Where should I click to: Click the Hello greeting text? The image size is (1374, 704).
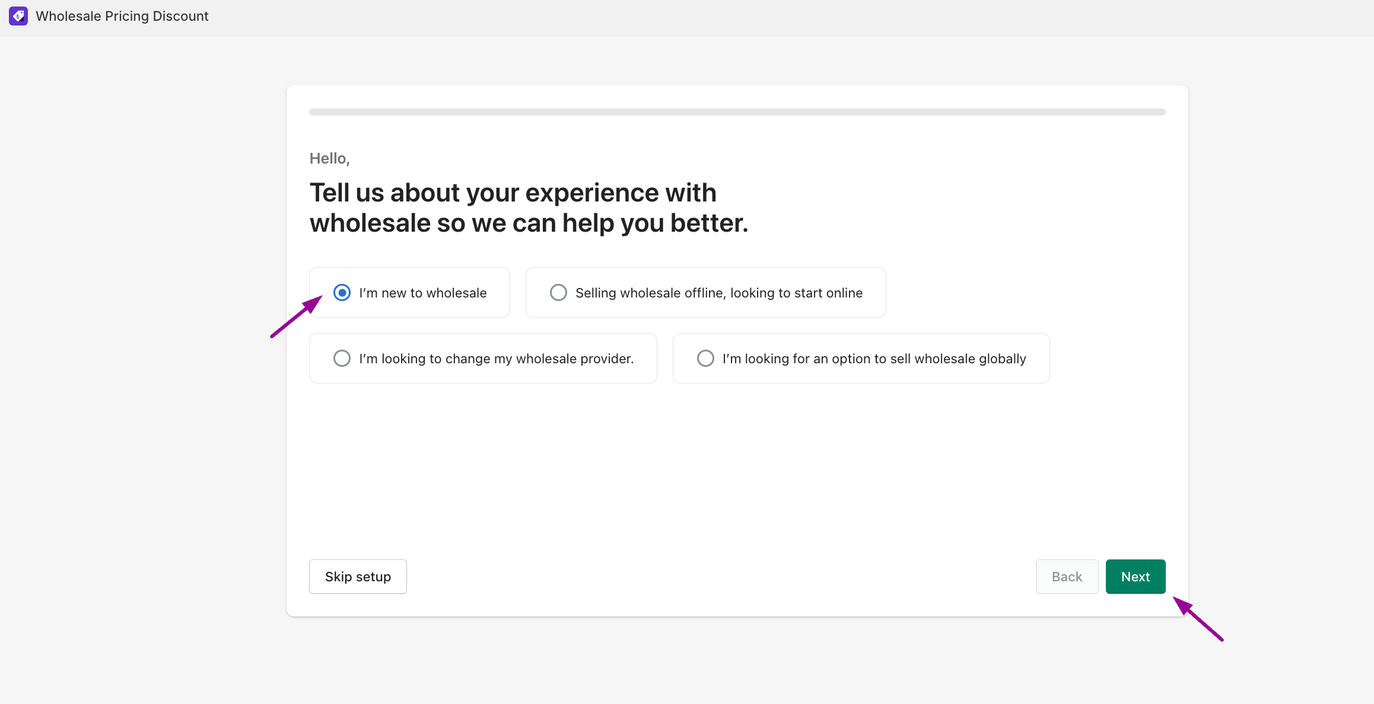329,158
